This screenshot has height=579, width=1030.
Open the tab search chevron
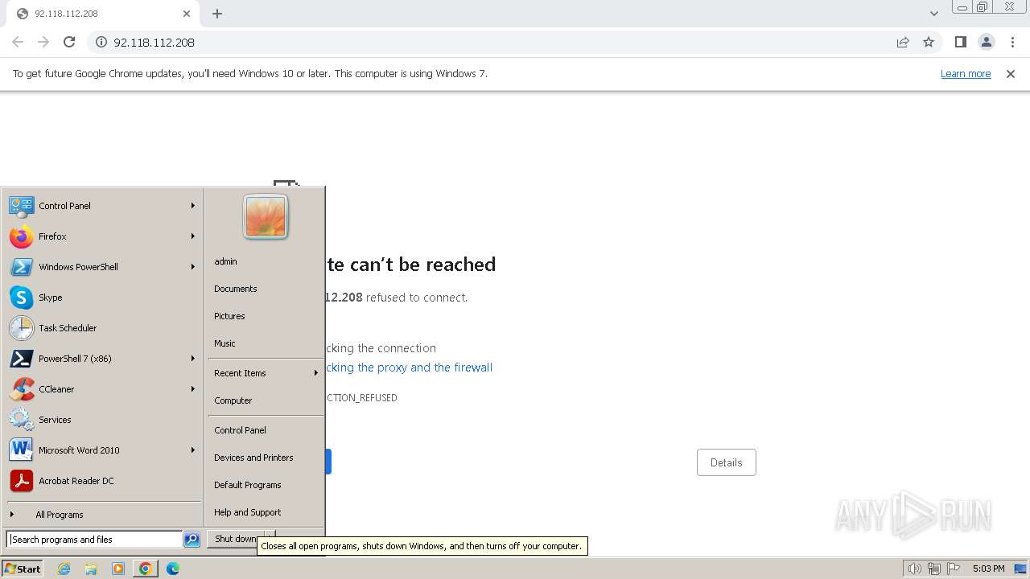[934, 14]
